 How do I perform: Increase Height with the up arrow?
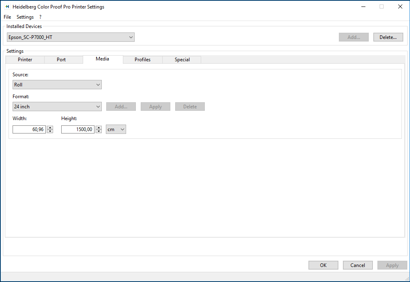(x=99, y=128)
